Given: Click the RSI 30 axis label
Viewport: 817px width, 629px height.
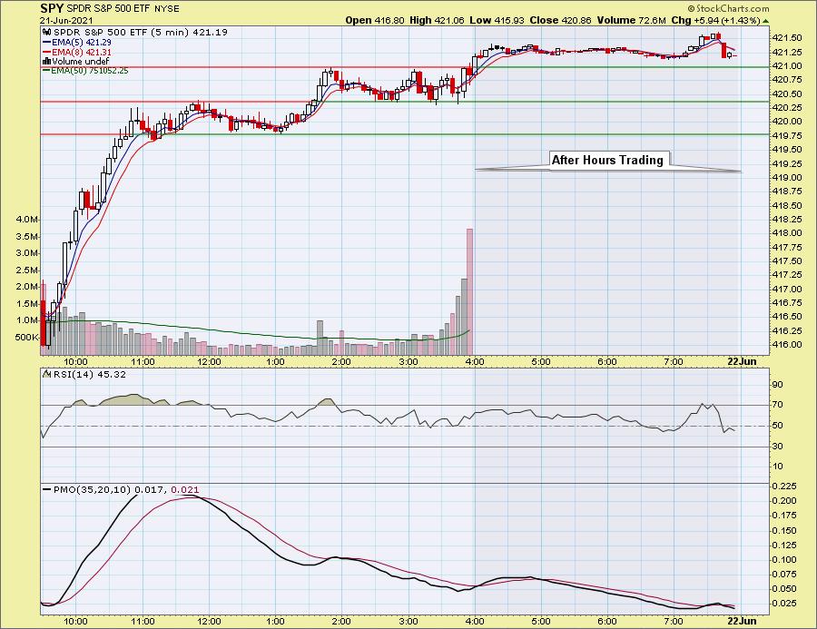Looking at the screenshot, I should click(778, 446).
